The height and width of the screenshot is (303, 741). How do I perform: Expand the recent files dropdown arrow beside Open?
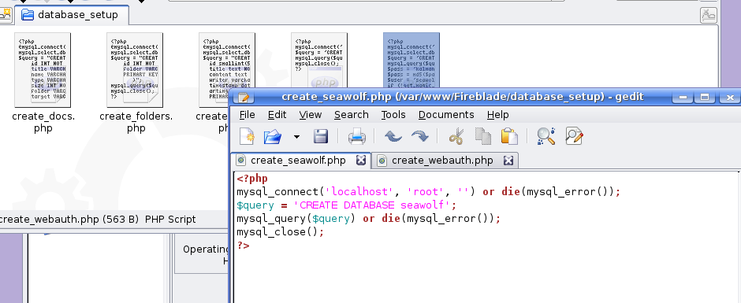[x=296, y=138]
